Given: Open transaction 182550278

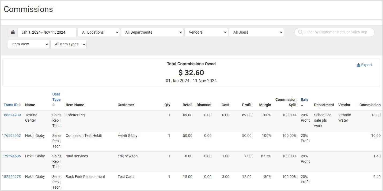Looking at the screenshot, I should (x=11, y=177).
